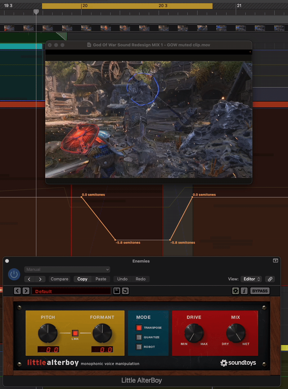This screenshot has width=288, height=389.
Task: Open Soundtoys settings gear icon
Action: click(x=235, y=291)
